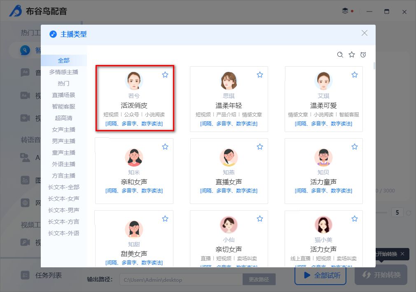
Task: Select the 猫小美 avatar
Action: tap(323, 225)
